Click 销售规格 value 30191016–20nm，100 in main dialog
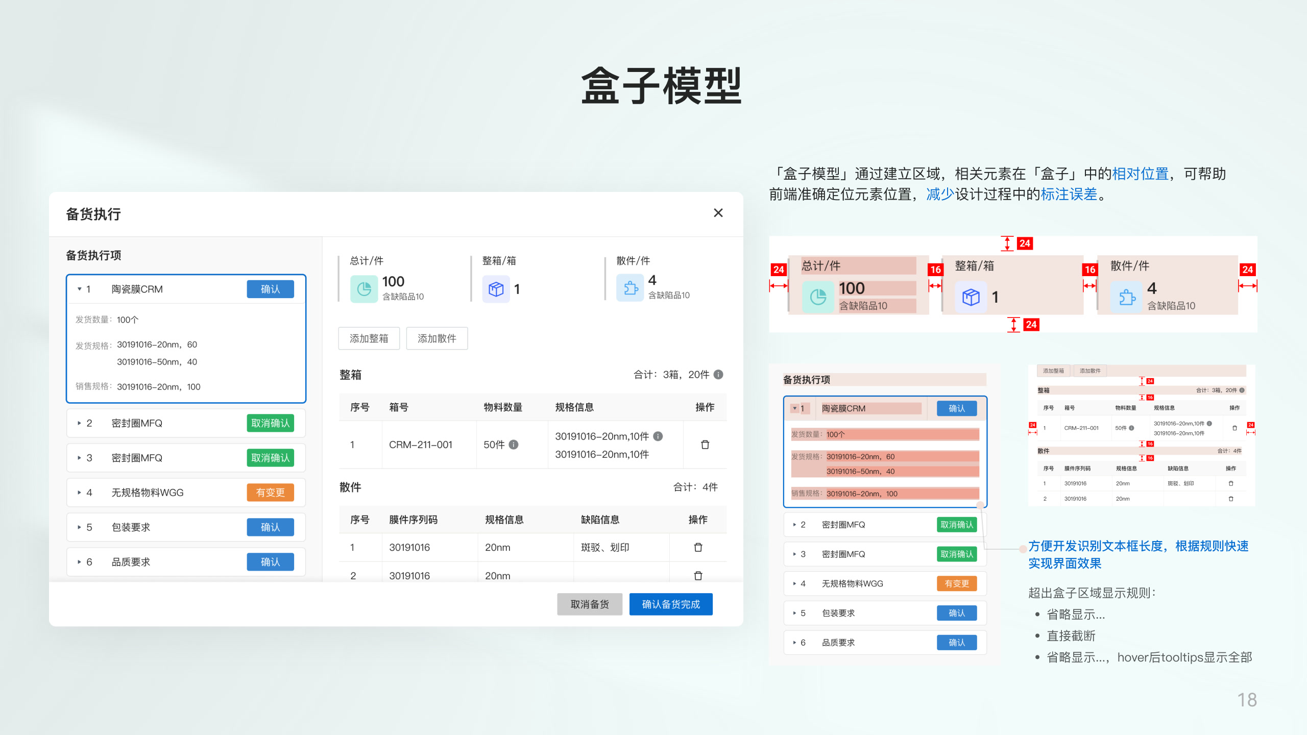The width and height of the screenshot is (1307, 735). click(159, 387)
